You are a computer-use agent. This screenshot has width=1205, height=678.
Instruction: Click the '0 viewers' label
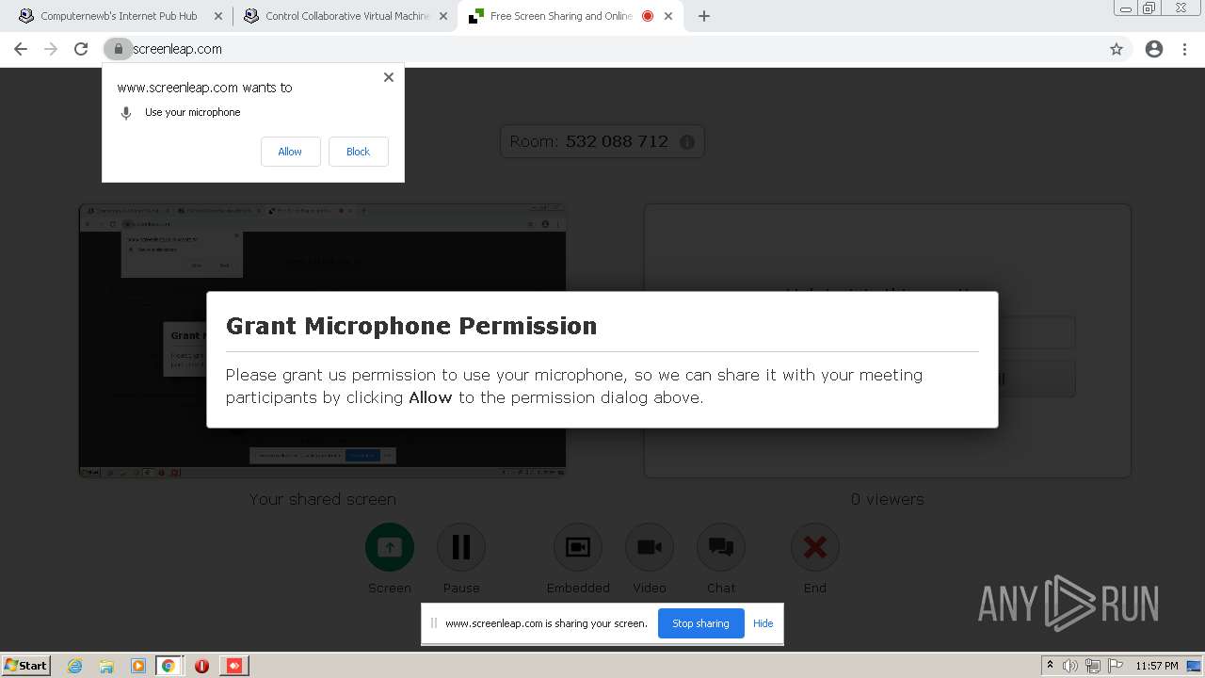888,499
